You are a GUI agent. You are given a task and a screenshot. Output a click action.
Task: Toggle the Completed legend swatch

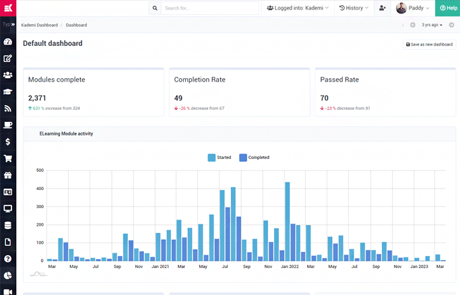[243, 158]
